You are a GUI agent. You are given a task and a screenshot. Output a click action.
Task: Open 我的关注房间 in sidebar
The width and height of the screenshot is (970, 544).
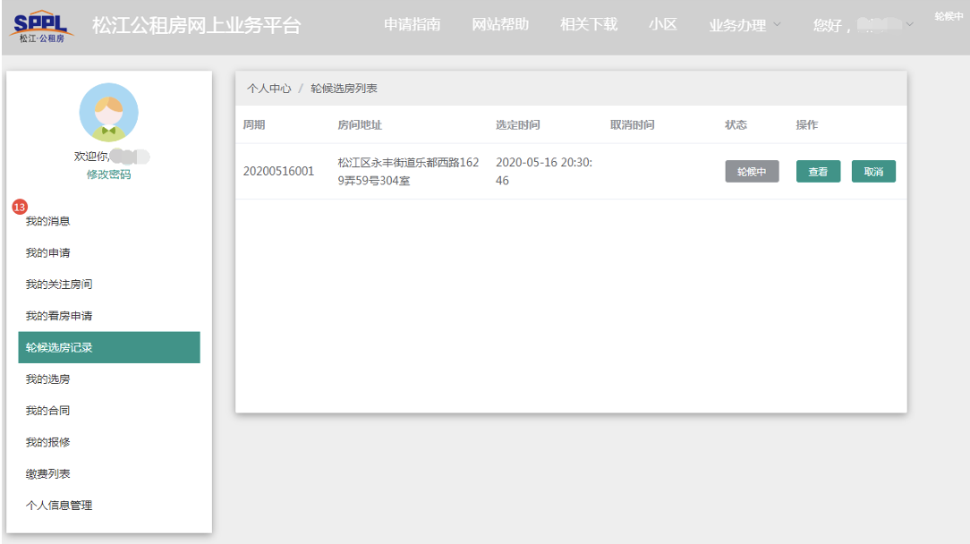click(59, 285)
